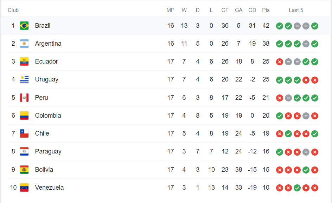Click the Paraguay flag icon
The height and width of the screenshot is (203, 332).
pos(24,151)
